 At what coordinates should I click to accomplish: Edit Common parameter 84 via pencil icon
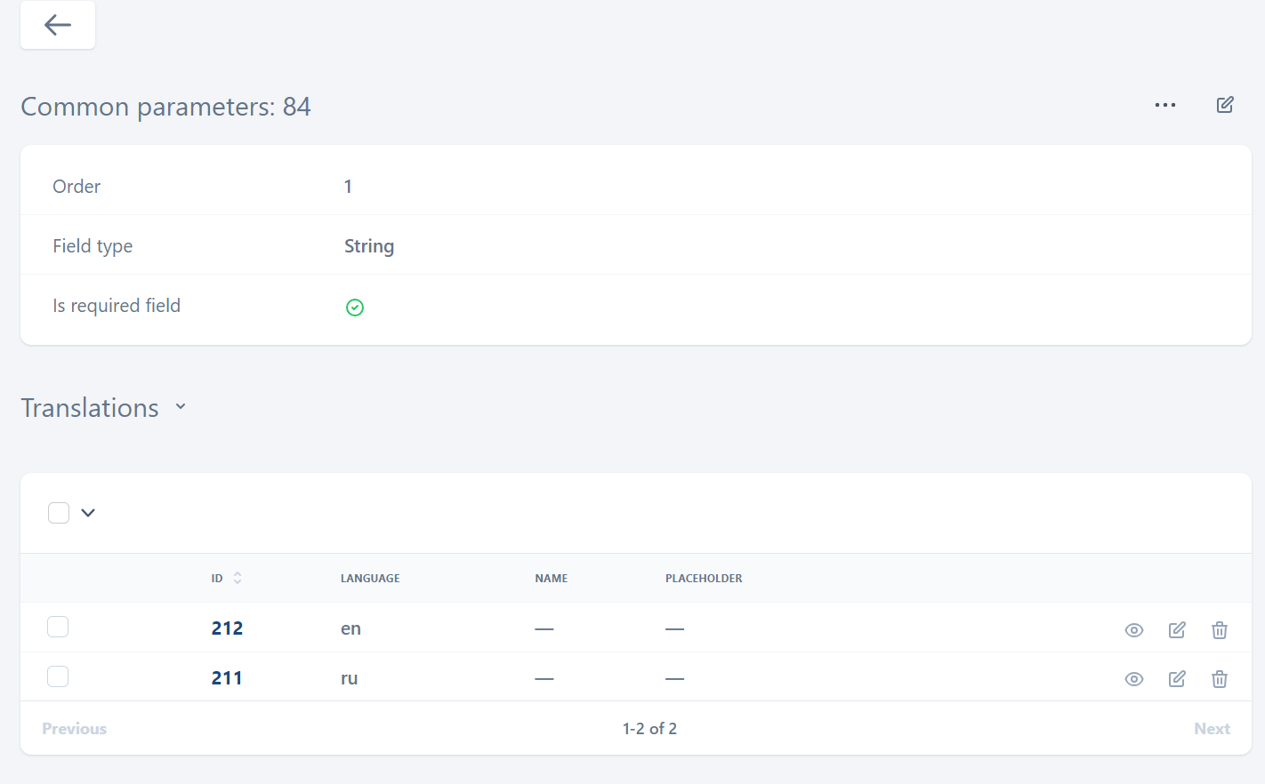(x=1225, y=105)
